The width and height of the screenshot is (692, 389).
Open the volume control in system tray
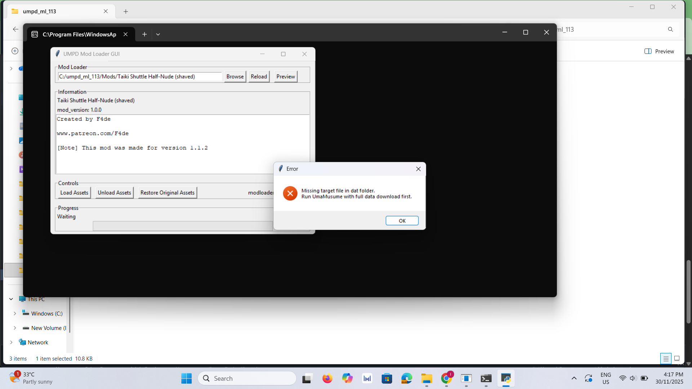pos(633,379)
